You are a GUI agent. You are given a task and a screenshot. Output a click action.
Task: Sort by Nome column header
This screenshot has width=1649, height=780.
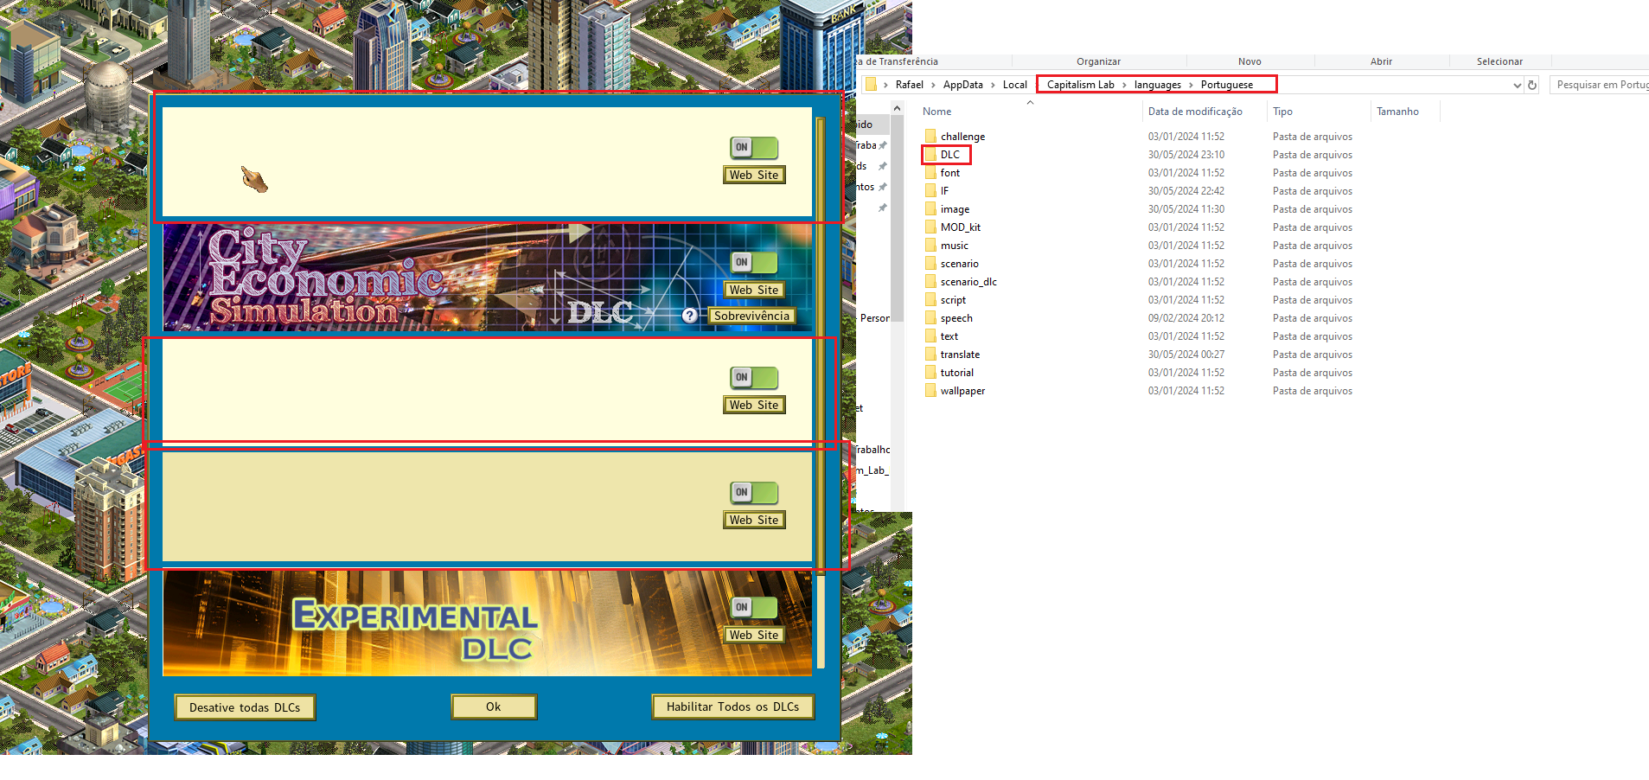point(936,112)
